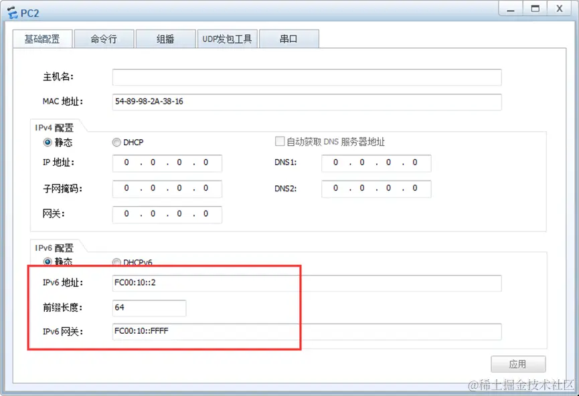Viewport: 579px width, 396px height.
Task: Click the IPv4 网关 field
Action: click(x=167, y=214)
